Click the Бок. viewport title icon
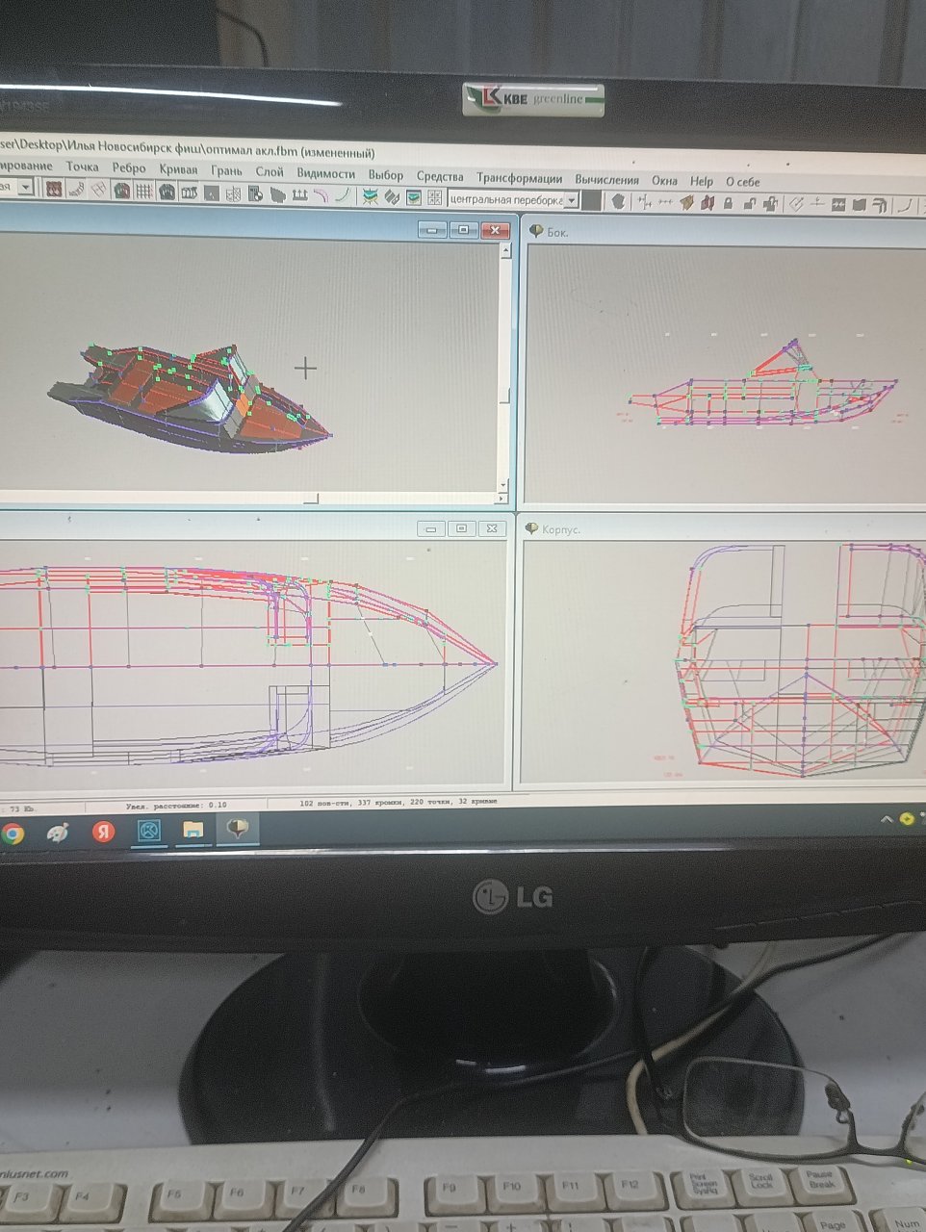The width and height of the screenshot is (926, 1232). [x=536, y=231]
